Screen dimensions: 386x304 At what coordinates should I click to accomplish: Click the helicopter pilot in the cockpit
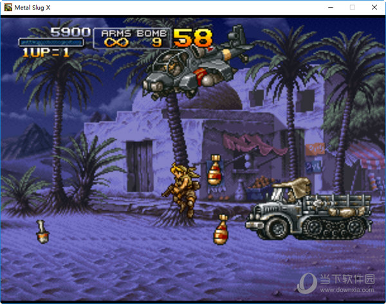(169, 64)
